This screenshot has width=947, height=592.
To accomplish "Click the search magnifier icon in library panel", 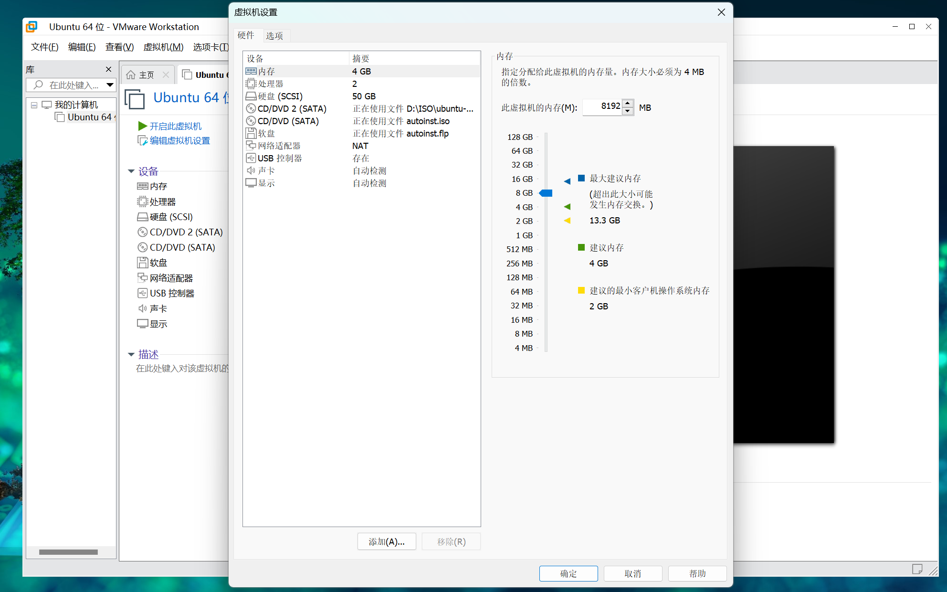I will click(38, 85).
